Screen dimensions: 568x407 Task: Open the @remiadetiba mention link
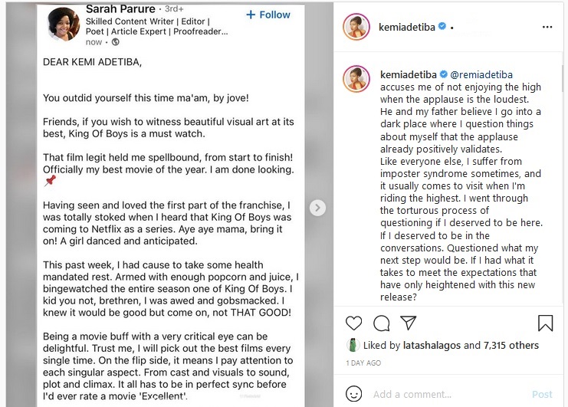pyautogui.click(x=481, y=74)
